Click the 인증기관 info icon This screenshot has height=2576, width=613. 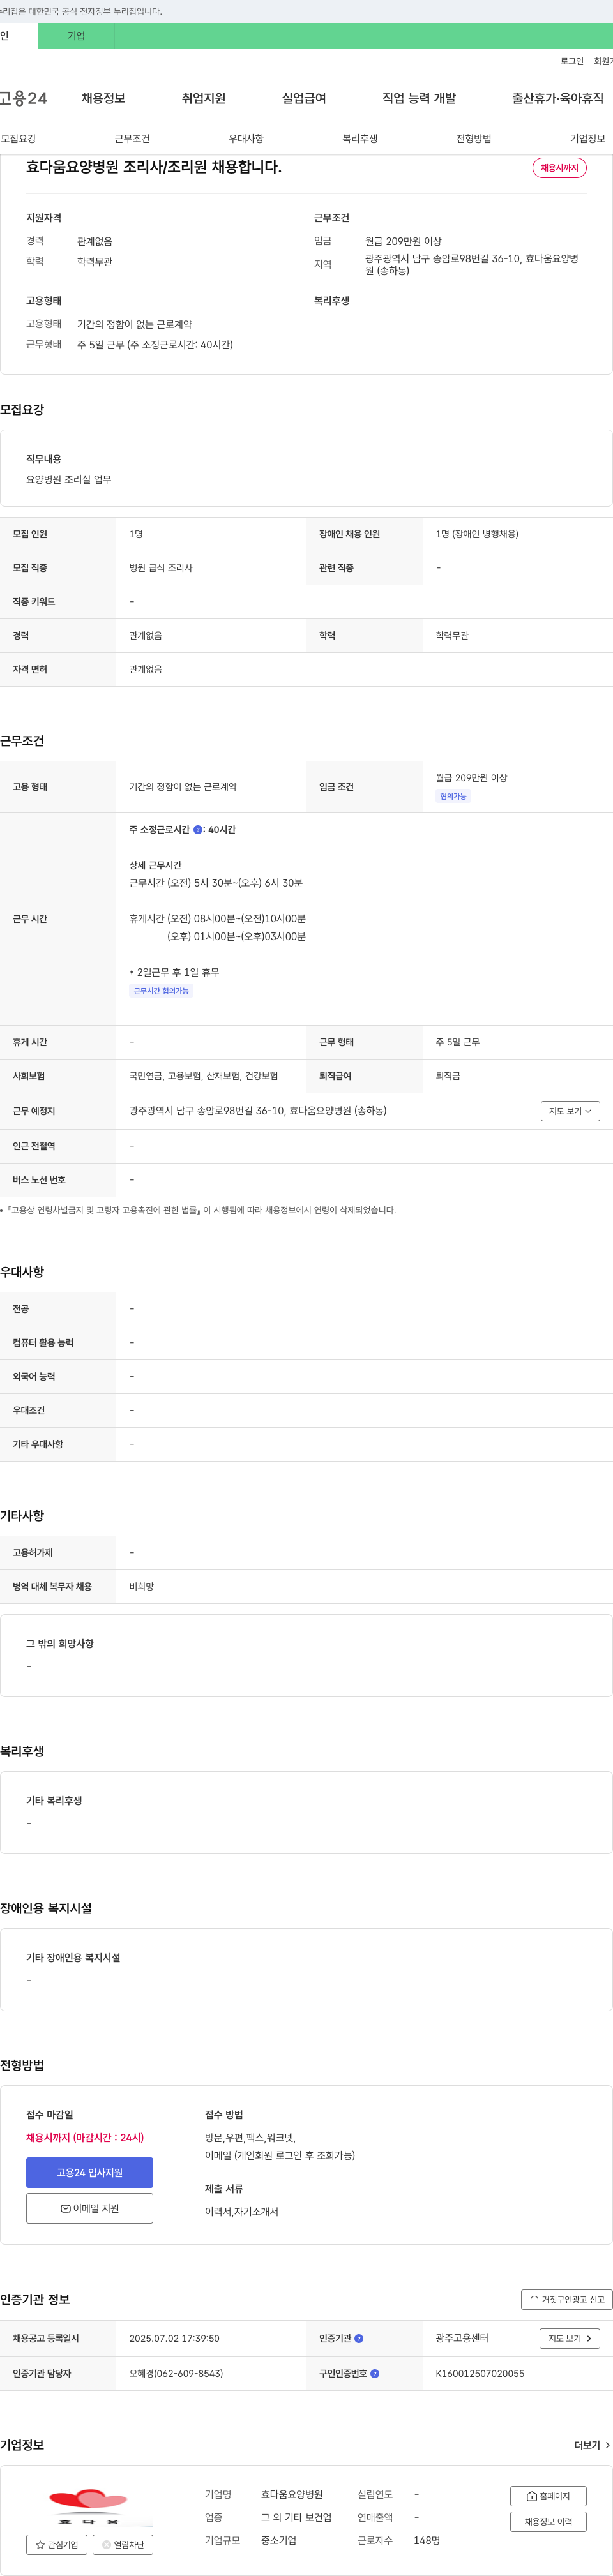point(359,2339)
